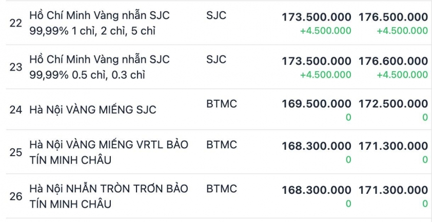This screenshot has height=222, width=432.
Task: Select the 173.500.000 buy price in row 22
Action: 317,17
